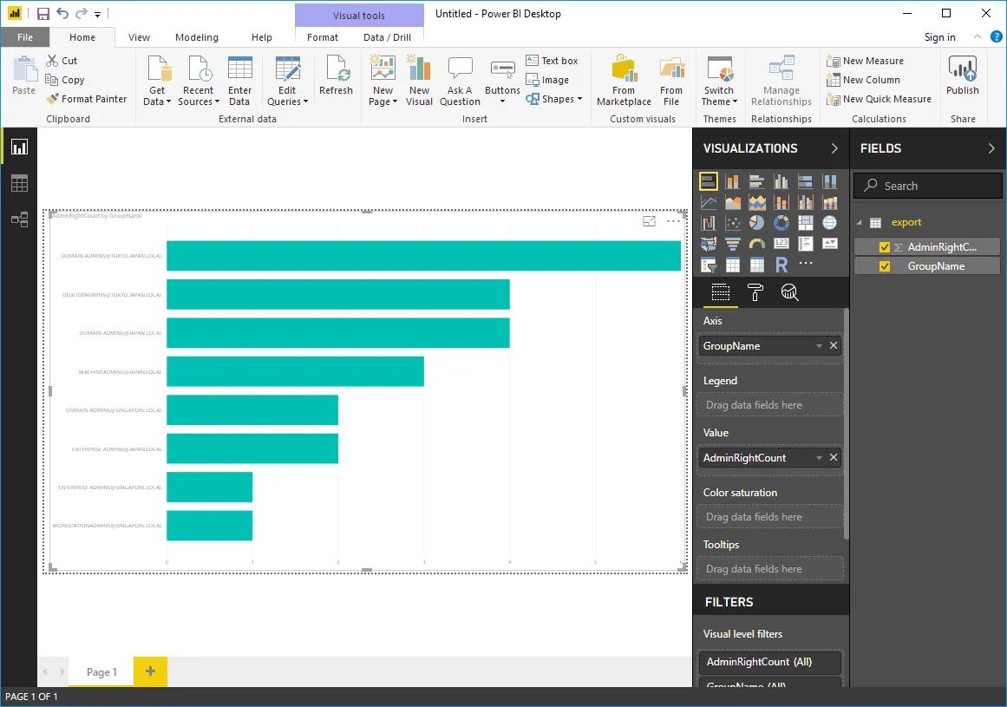Screen dimensions: 1007x707
Task: Switch to Model view in left sidebar
Action: point(19,219)
